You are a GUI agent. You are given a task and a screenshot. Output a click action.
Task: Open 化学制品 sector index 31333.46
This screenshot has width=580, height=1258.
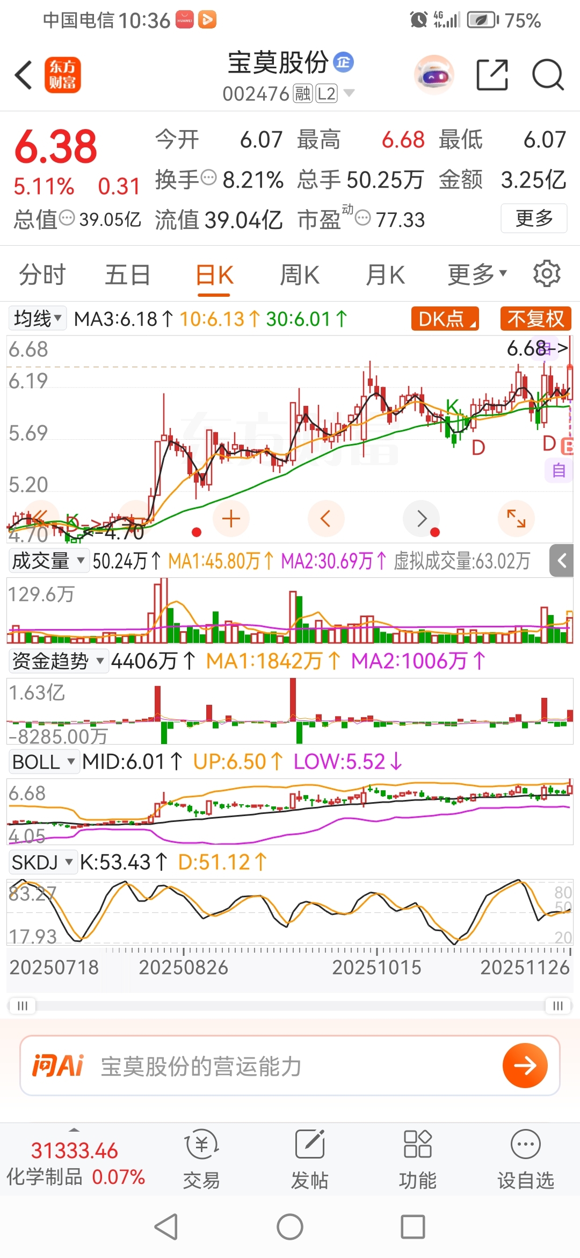point(75,1163)
